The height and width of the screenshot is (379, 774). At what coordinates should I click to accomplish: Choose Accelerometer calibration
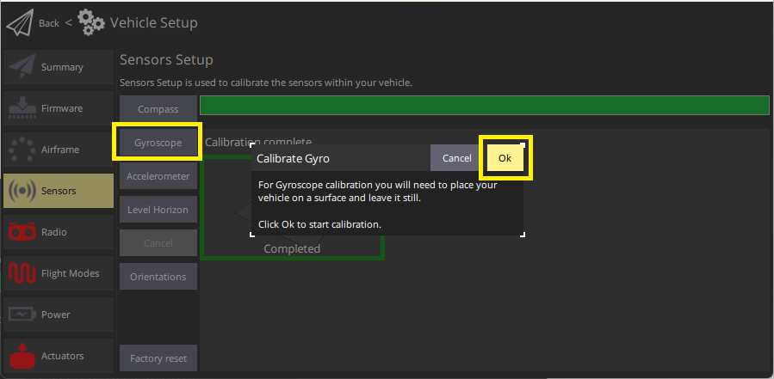tap(158, 176)
